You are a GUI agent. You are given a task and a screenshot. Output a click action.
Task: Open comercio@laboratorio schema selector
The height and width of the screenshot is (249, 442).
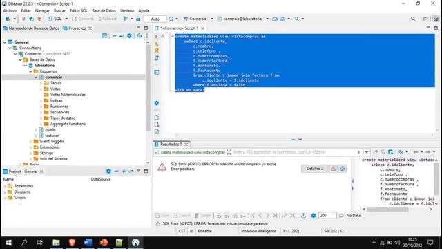pos(242,19)
